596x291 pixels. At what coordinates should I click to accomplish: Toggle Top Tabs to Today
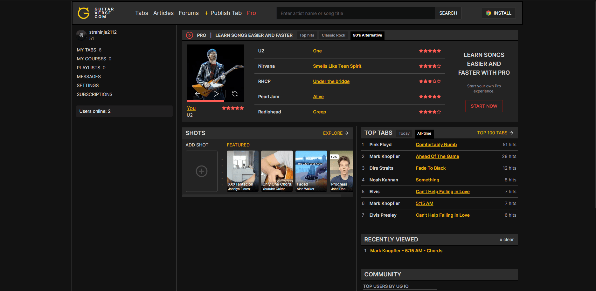point(404,133)
